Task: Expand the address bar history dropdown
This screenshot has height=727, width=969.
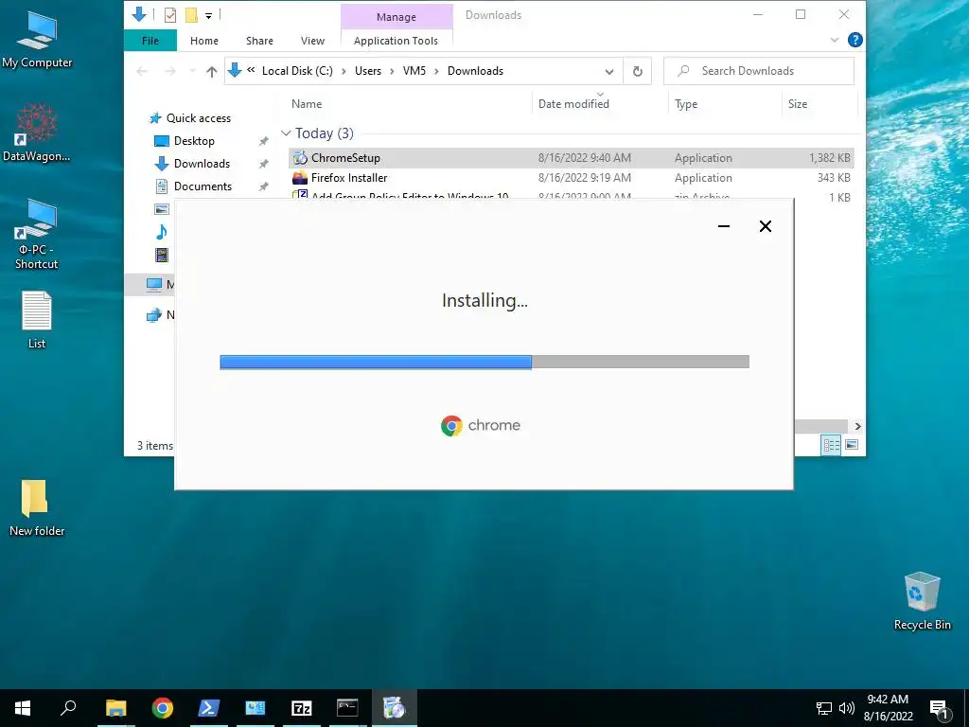Action: 609,72
